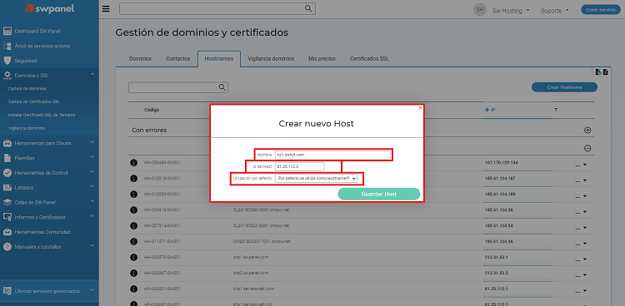Click the Crear Hostname button

[x=564, y=87]
